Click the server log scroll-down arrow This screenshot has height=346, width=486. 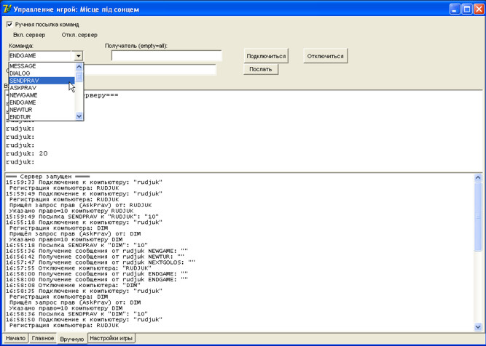pyautogui.click(x=478, y=327)
